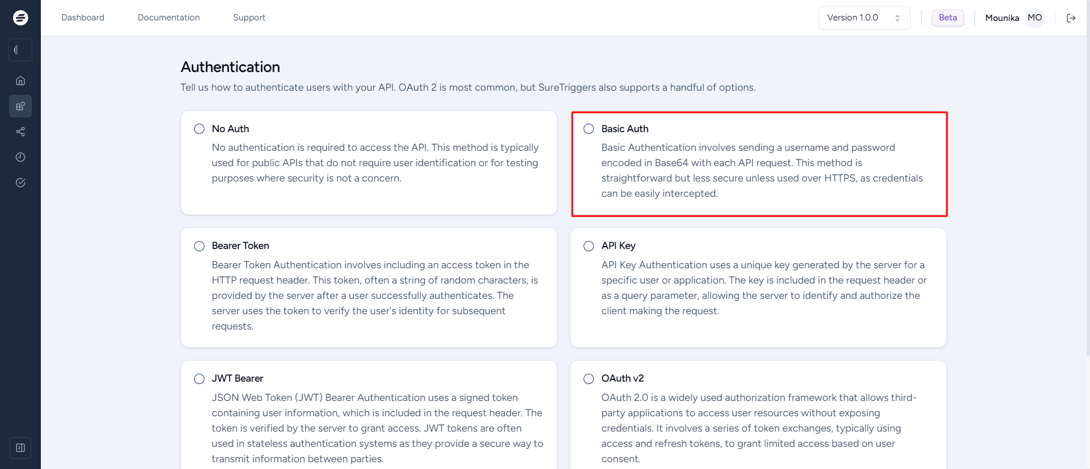Open the home icon in sidebar
Viewport: 1090px width, 469px height.
click(x=20, y=81)
